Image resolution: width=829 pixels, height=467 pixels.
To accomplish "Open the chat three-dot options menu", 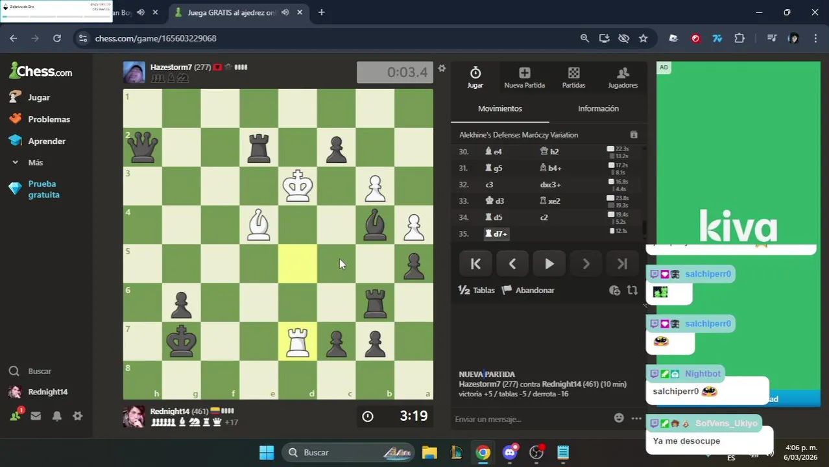I will click(636, 418).
